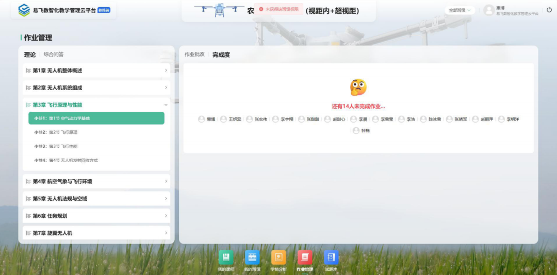Click student 钟楠 in unfinished list
The image size is (557, 275).
(x=361, y=131)
